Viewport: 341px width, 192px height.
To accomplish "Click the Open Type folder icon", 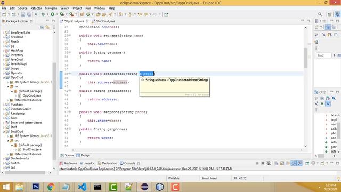I will [98, 14].
